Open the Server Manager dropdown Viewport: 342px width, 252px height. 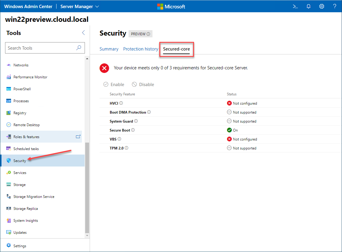[x=80, y=7]
